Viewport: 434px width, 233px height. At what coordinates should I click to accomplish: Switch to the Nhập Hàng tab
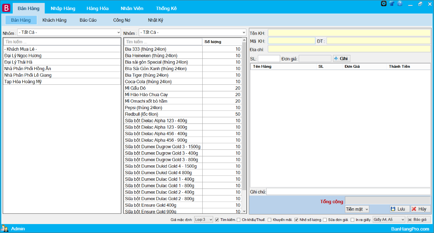click(x=63, y=8)
